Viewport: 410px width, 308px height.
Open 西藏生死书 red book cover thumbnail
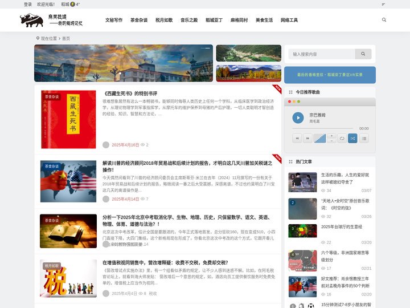point(68,119)
